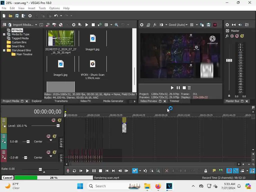
Task: Switch to the Transitions tab
Action: coord(61,101)
